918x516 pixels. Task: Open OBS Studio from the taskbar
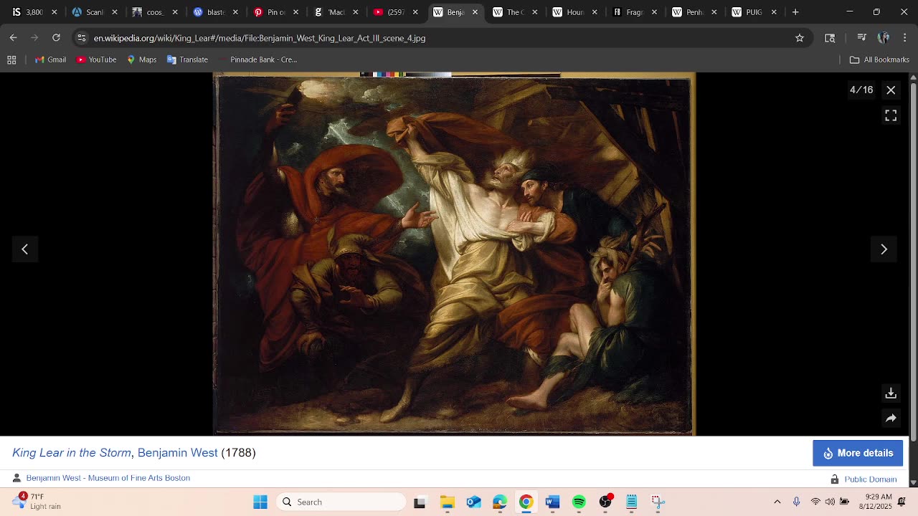(605, 502)
